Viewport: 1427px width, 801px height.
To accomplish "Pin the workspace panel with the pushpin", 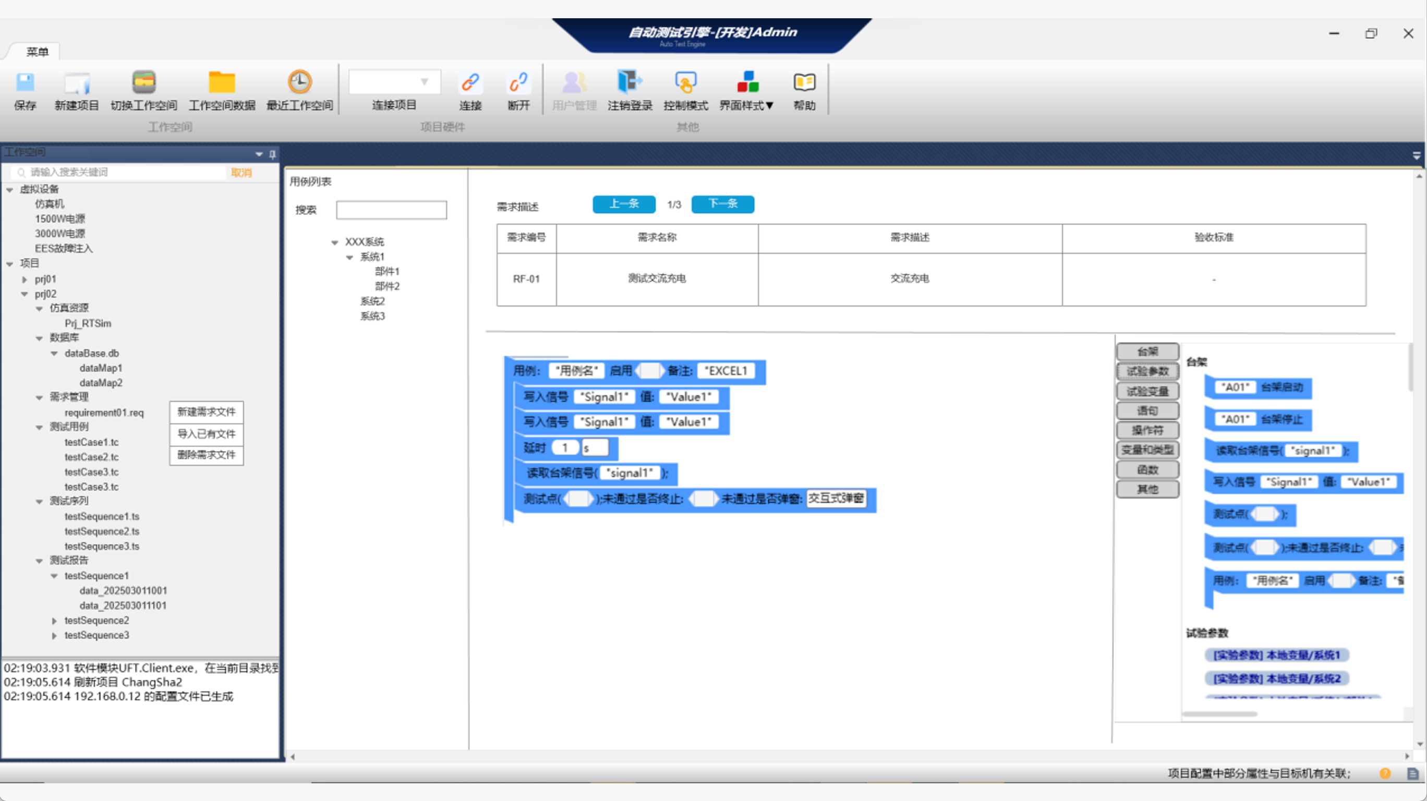I will click(273, 154).
